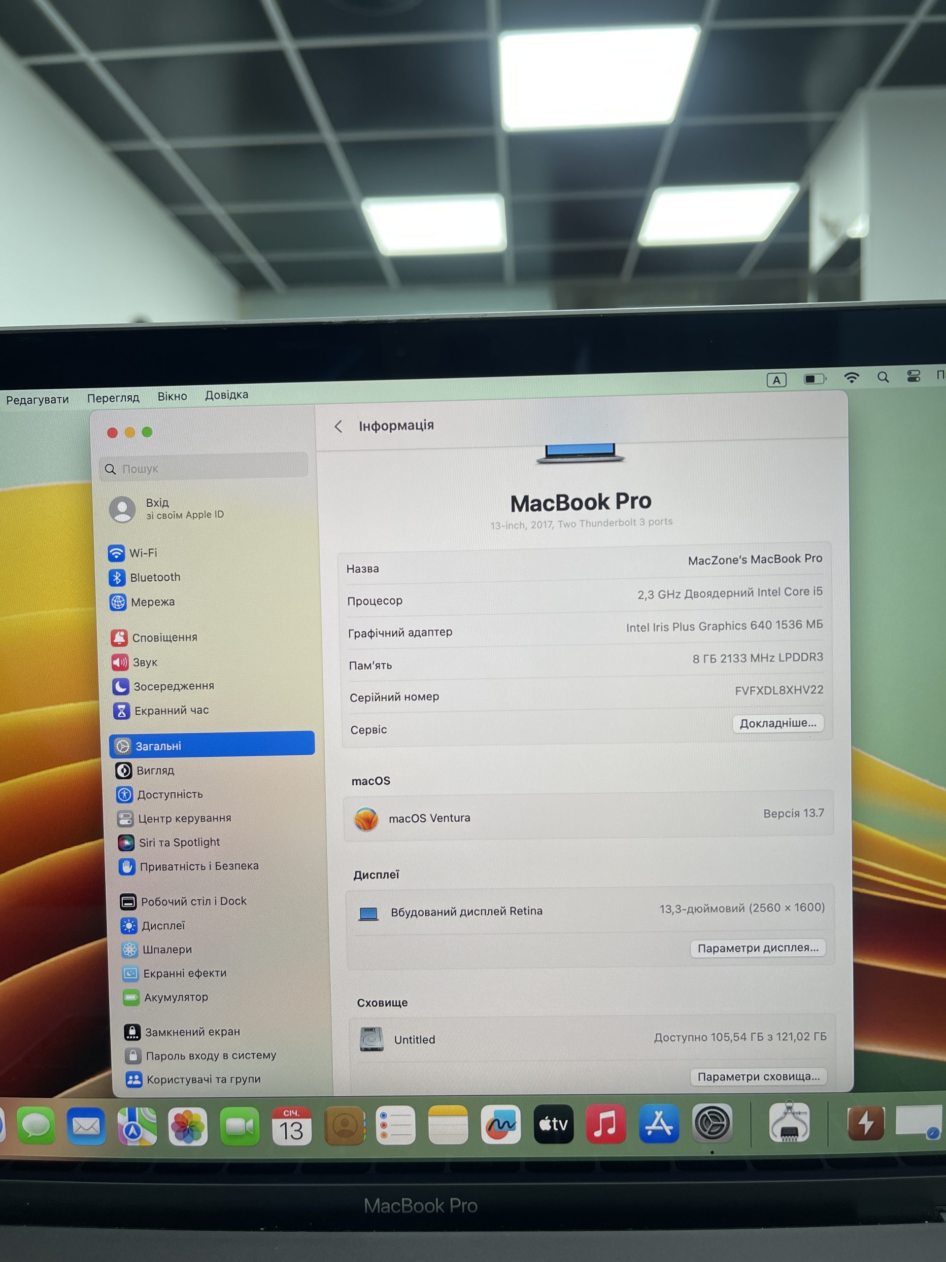Launch Photos from the Dock
Screen dimensions: 946x1262
tap(188, 1126)
